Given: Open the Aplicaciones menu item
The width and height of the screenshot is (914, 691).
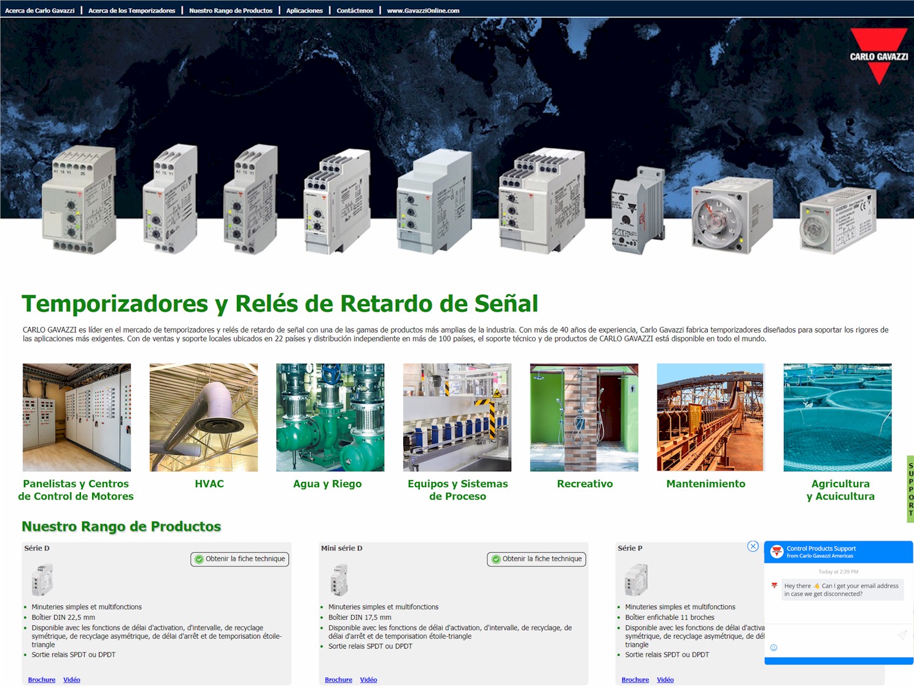Looking at the screenshot, I should pyautogui.click(x=304, y=10).
